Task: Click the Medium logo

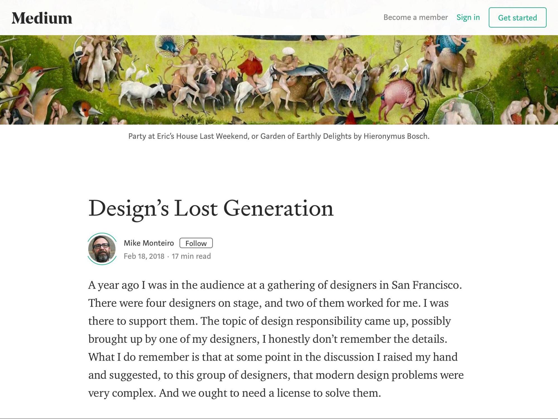Action: (42, 18)
